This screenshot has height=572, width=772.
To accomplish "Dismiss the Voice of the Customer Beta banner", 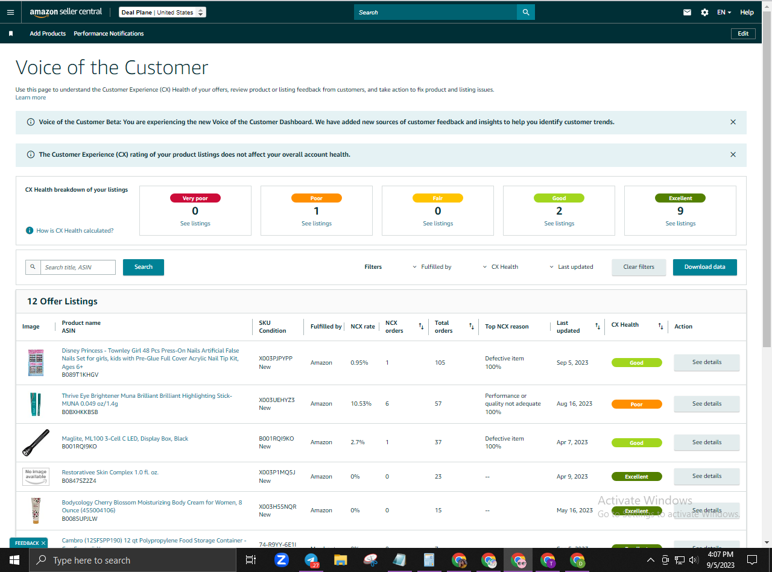I will (733, 122).
